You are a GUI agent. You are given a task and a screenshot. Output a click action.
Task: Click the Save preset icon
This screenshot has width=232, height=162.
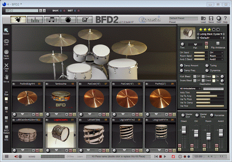[211, 18]
